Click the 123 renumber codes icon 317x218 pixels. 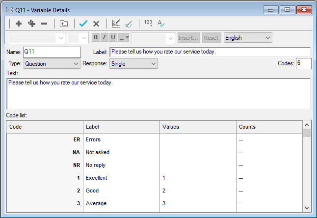(x=148, y=23)
